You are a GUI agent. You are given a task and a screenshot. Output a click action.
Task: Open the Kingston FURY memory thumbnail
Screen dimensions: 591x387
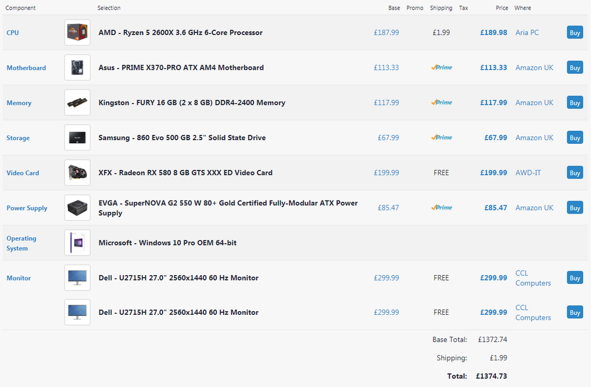(x=77, y=103)
